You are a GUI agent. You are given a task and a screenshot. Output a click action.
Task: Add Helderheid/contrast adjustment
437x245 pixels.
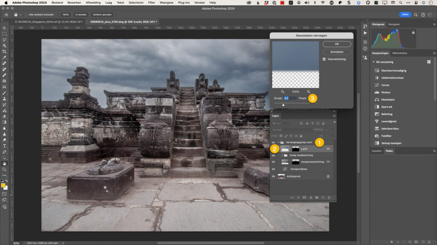click(392, 78)
